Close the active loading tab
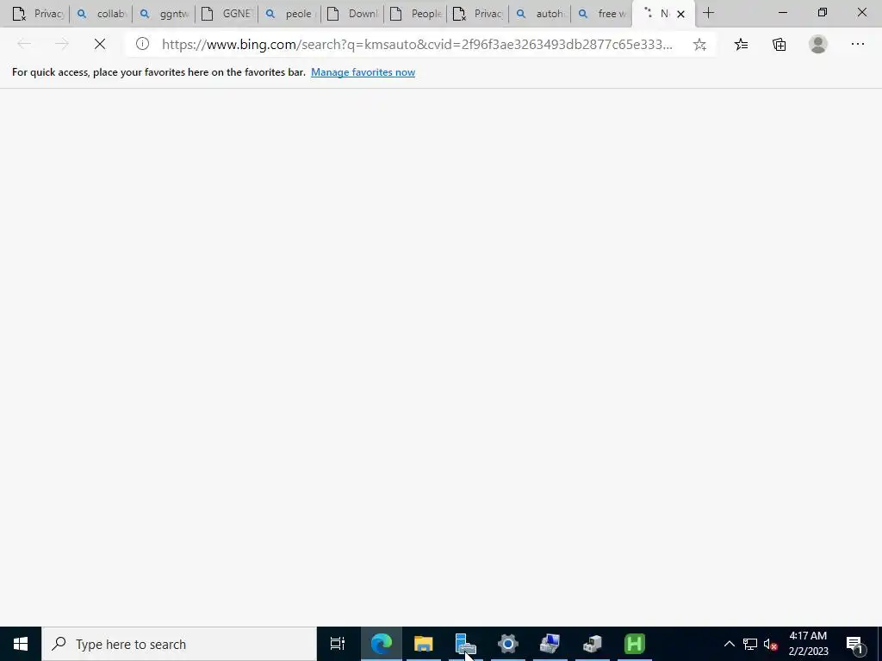Screen dimensions: 882x661 point(680,14)
